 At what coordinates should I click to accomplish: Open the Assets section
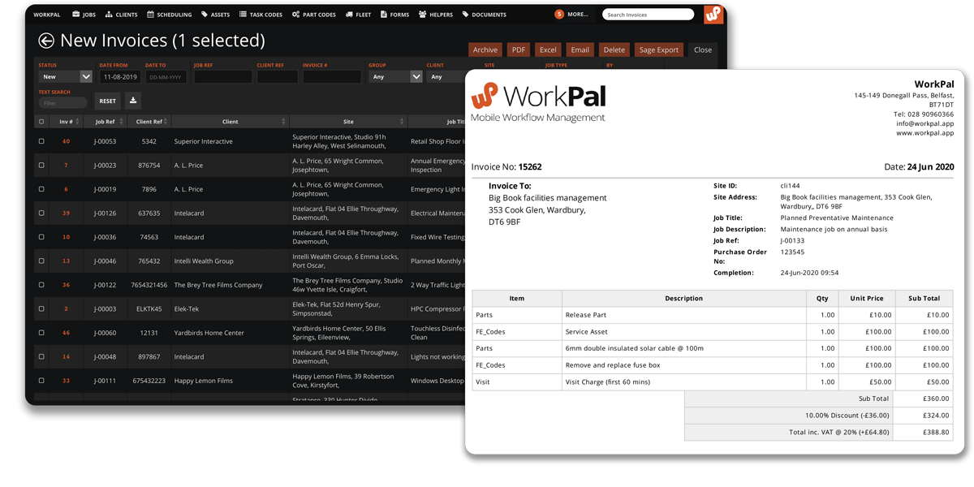pyautogui.click(x=216, y=15)
